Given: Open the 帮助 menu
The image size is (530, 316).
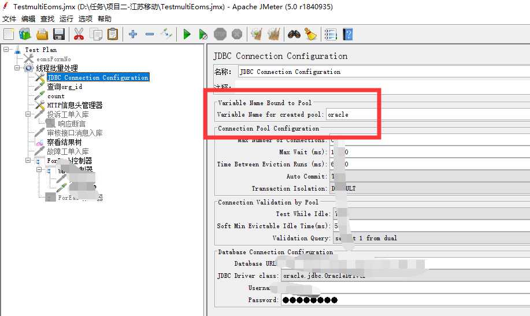Looking at the screenshot, I should tap(105, 19).
